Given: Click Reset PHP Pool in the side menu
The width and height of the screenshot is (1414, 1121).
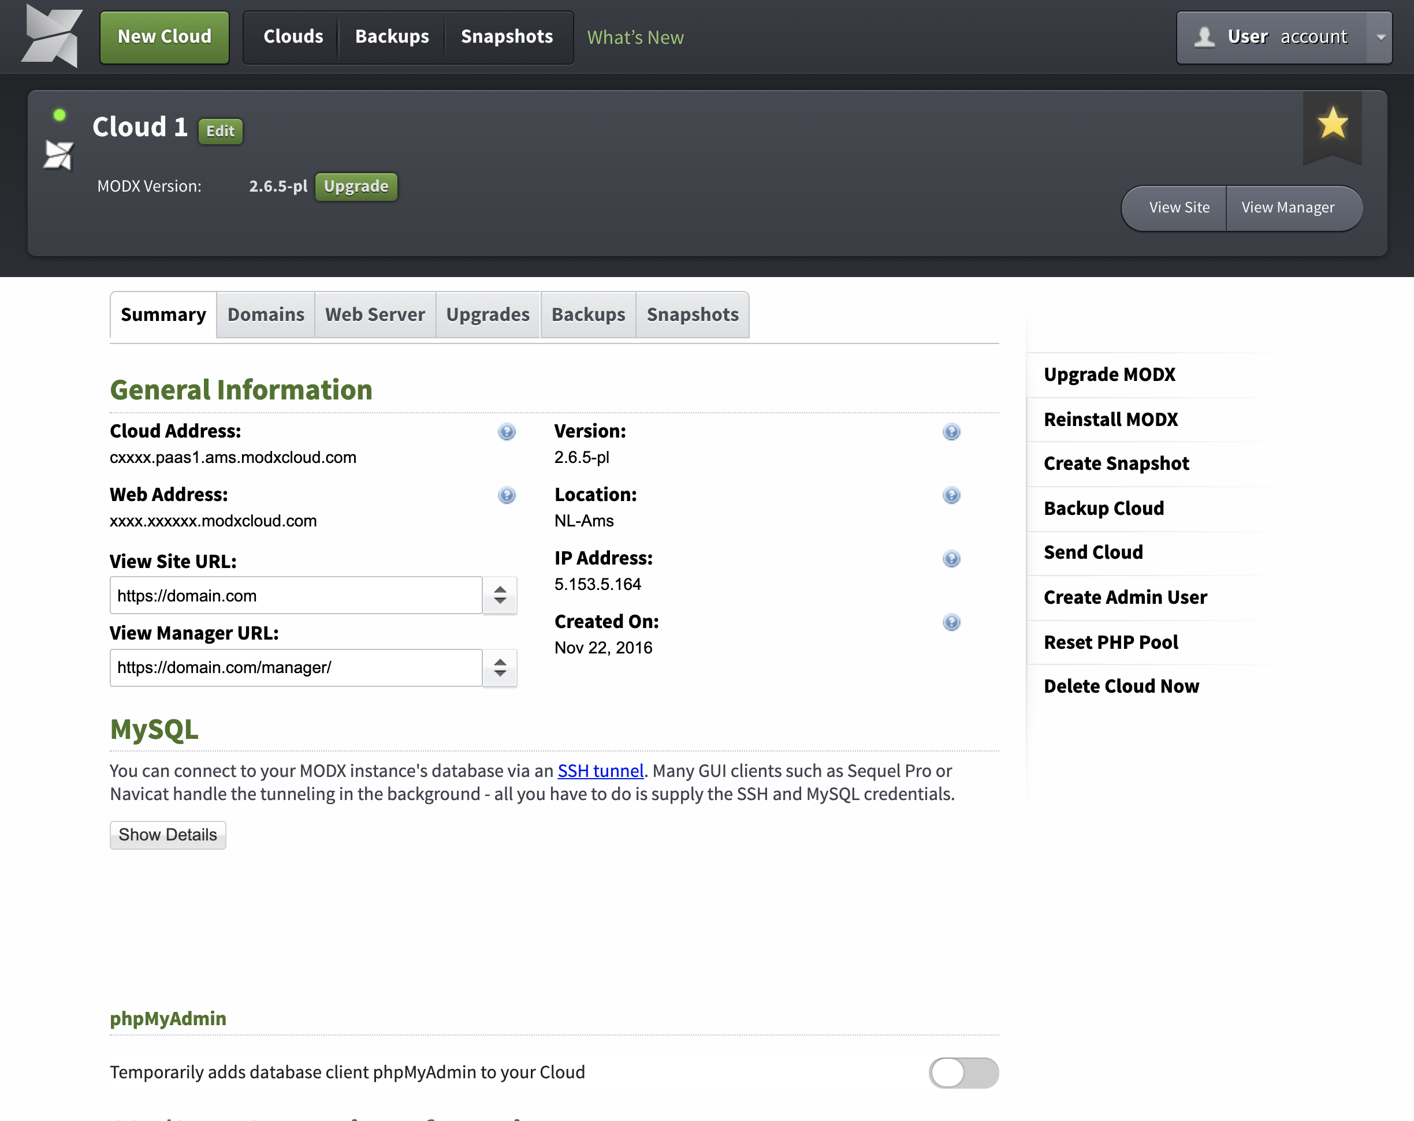Looking at the screenshot, I should [x=1110, y=642].
